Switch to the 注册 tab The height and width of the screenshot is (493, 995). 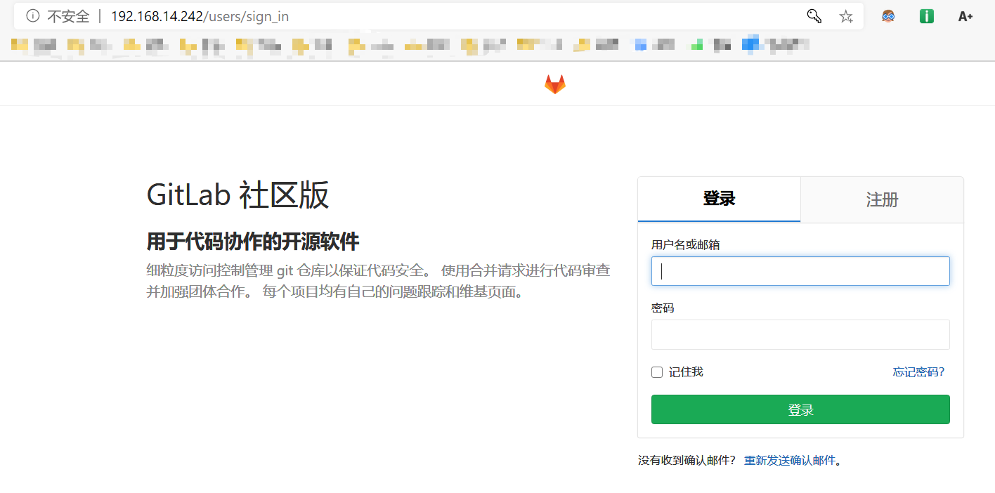(x=882, y=199)
